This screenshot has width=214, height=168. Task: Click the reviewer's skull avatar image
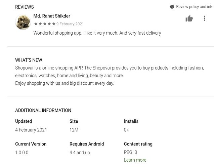[x=23, y=22]
